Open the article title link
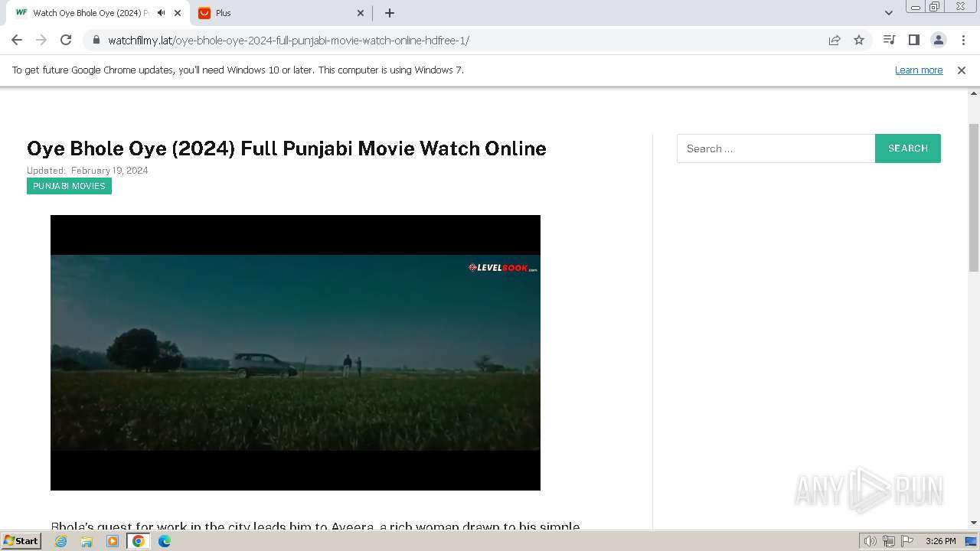980x551 pixels. click(286, 148)
